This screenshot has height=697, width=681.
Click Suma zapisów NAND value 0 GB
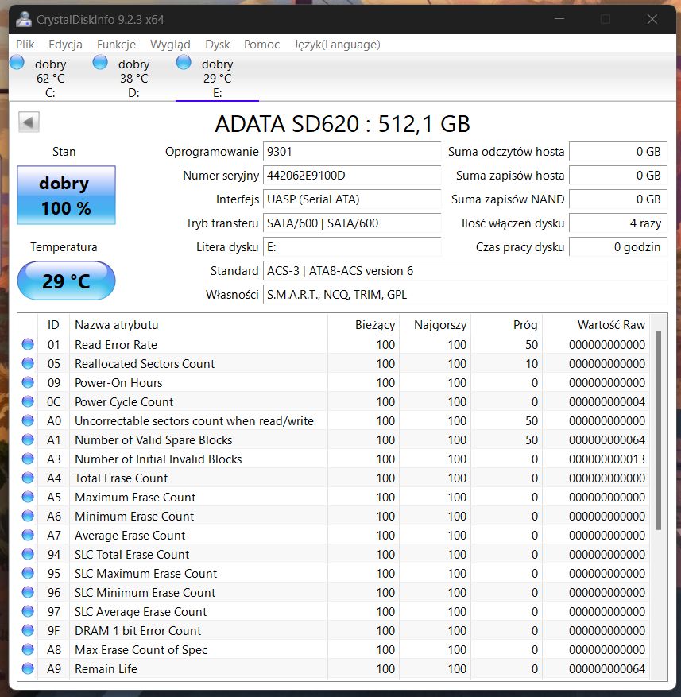tap(618, 199)
